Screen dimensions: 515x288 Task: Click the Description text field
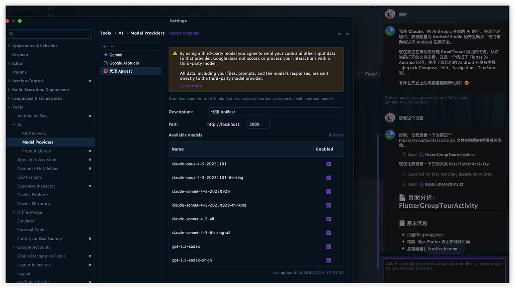275,112
